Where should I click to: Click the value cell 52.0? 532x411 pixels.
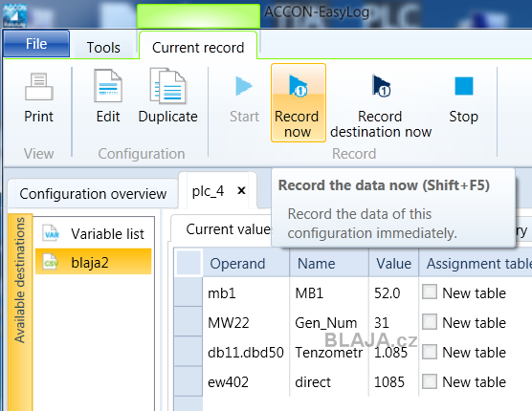(393, 292)
